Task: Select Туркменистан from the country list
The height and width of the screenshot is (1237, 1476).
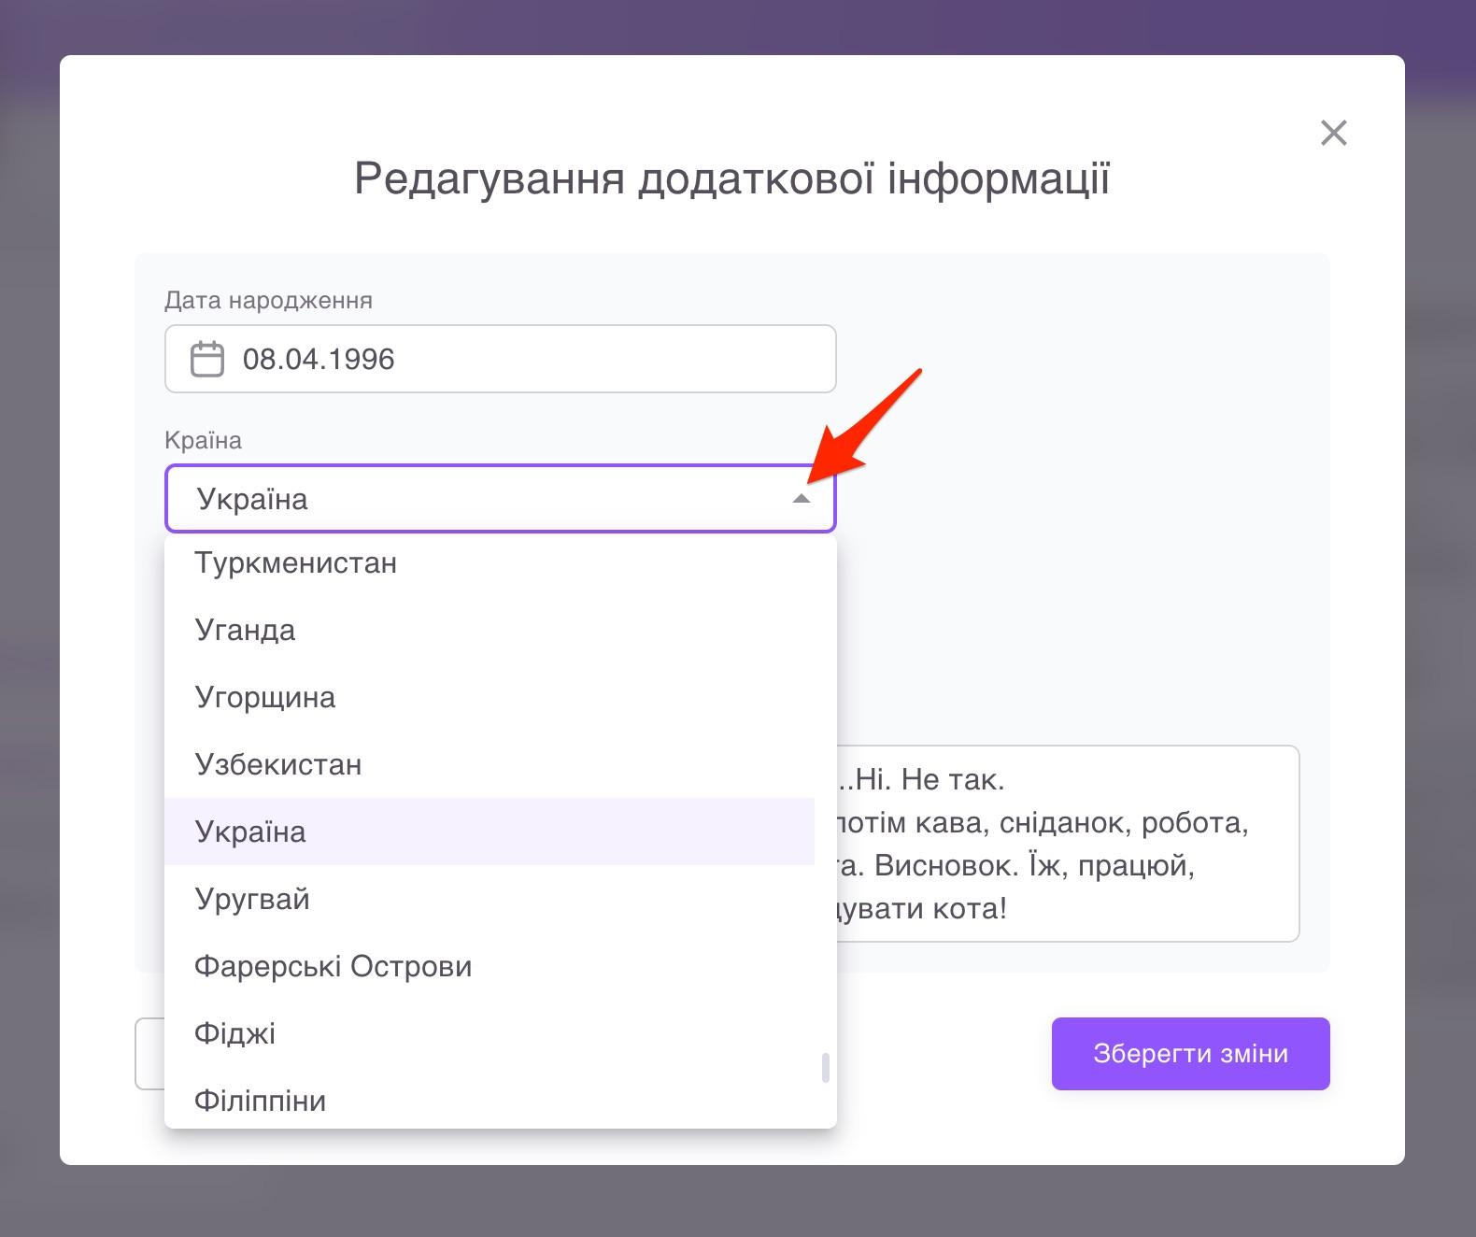Action: pos(296,563)
